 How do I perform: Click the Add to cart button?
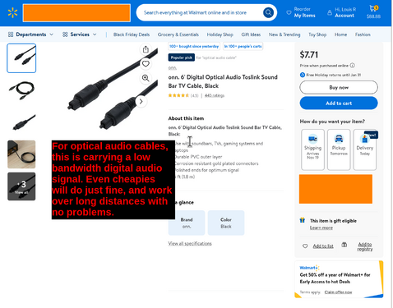click(x=339, y=103)
